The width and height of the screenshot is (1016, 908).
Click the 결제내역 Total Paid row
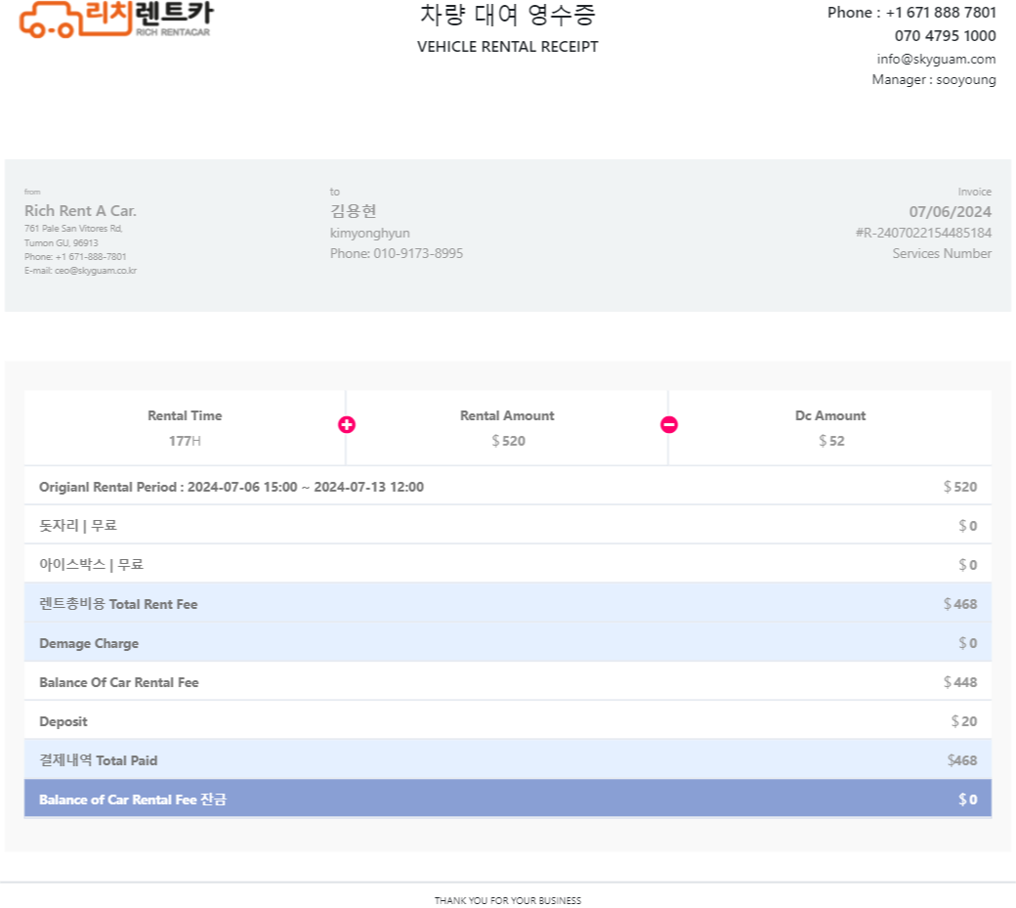507,760
